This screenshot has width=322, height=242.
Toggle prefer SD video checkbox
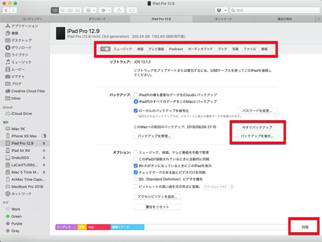pyautogui.click(x=136, y=179)
